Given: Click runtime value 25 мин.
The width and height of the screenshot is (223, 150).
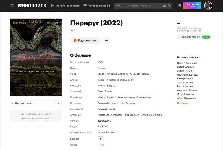Looking at the screenshot, I should tap(102, 145).
